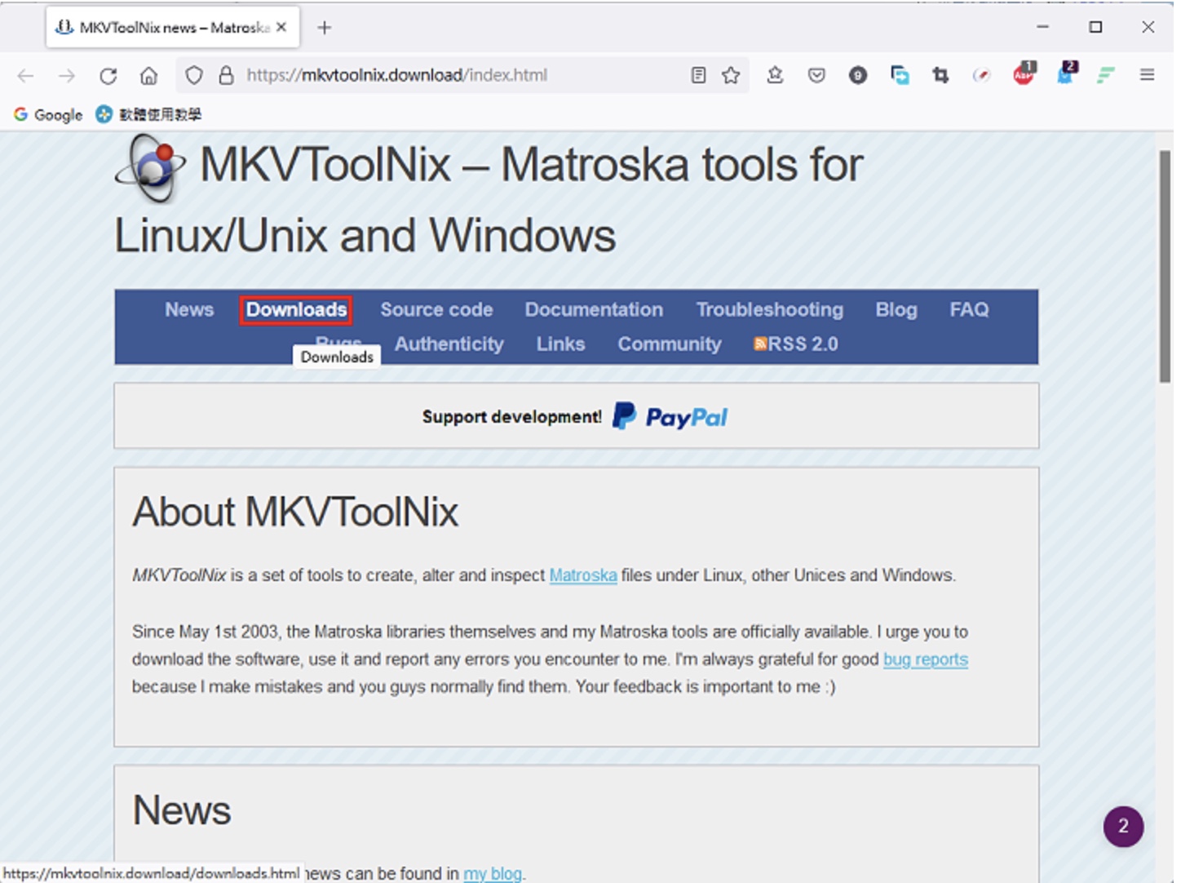Open the Authenticity navigation item

(449, 344)
